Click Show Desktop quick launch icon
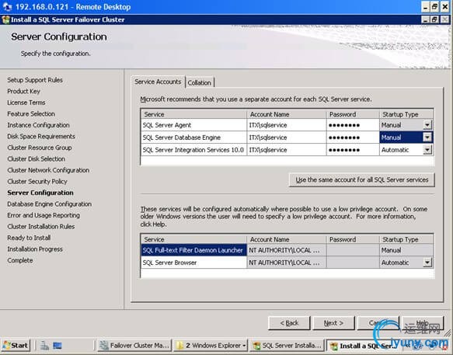453x355 pixels. coord(57,346)
